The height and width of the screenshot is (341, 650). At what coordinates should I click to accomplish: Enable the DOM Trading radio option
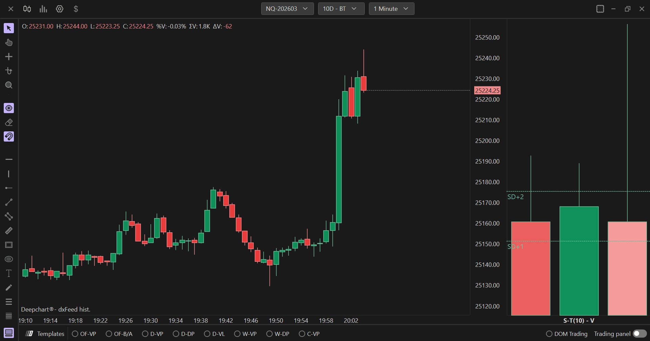click(567, 334)
